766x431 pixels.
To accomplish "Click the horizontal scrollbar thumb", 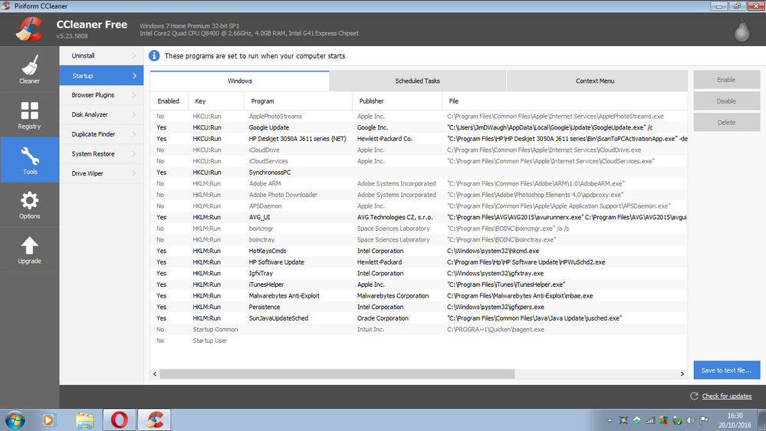I will (337, 373).
